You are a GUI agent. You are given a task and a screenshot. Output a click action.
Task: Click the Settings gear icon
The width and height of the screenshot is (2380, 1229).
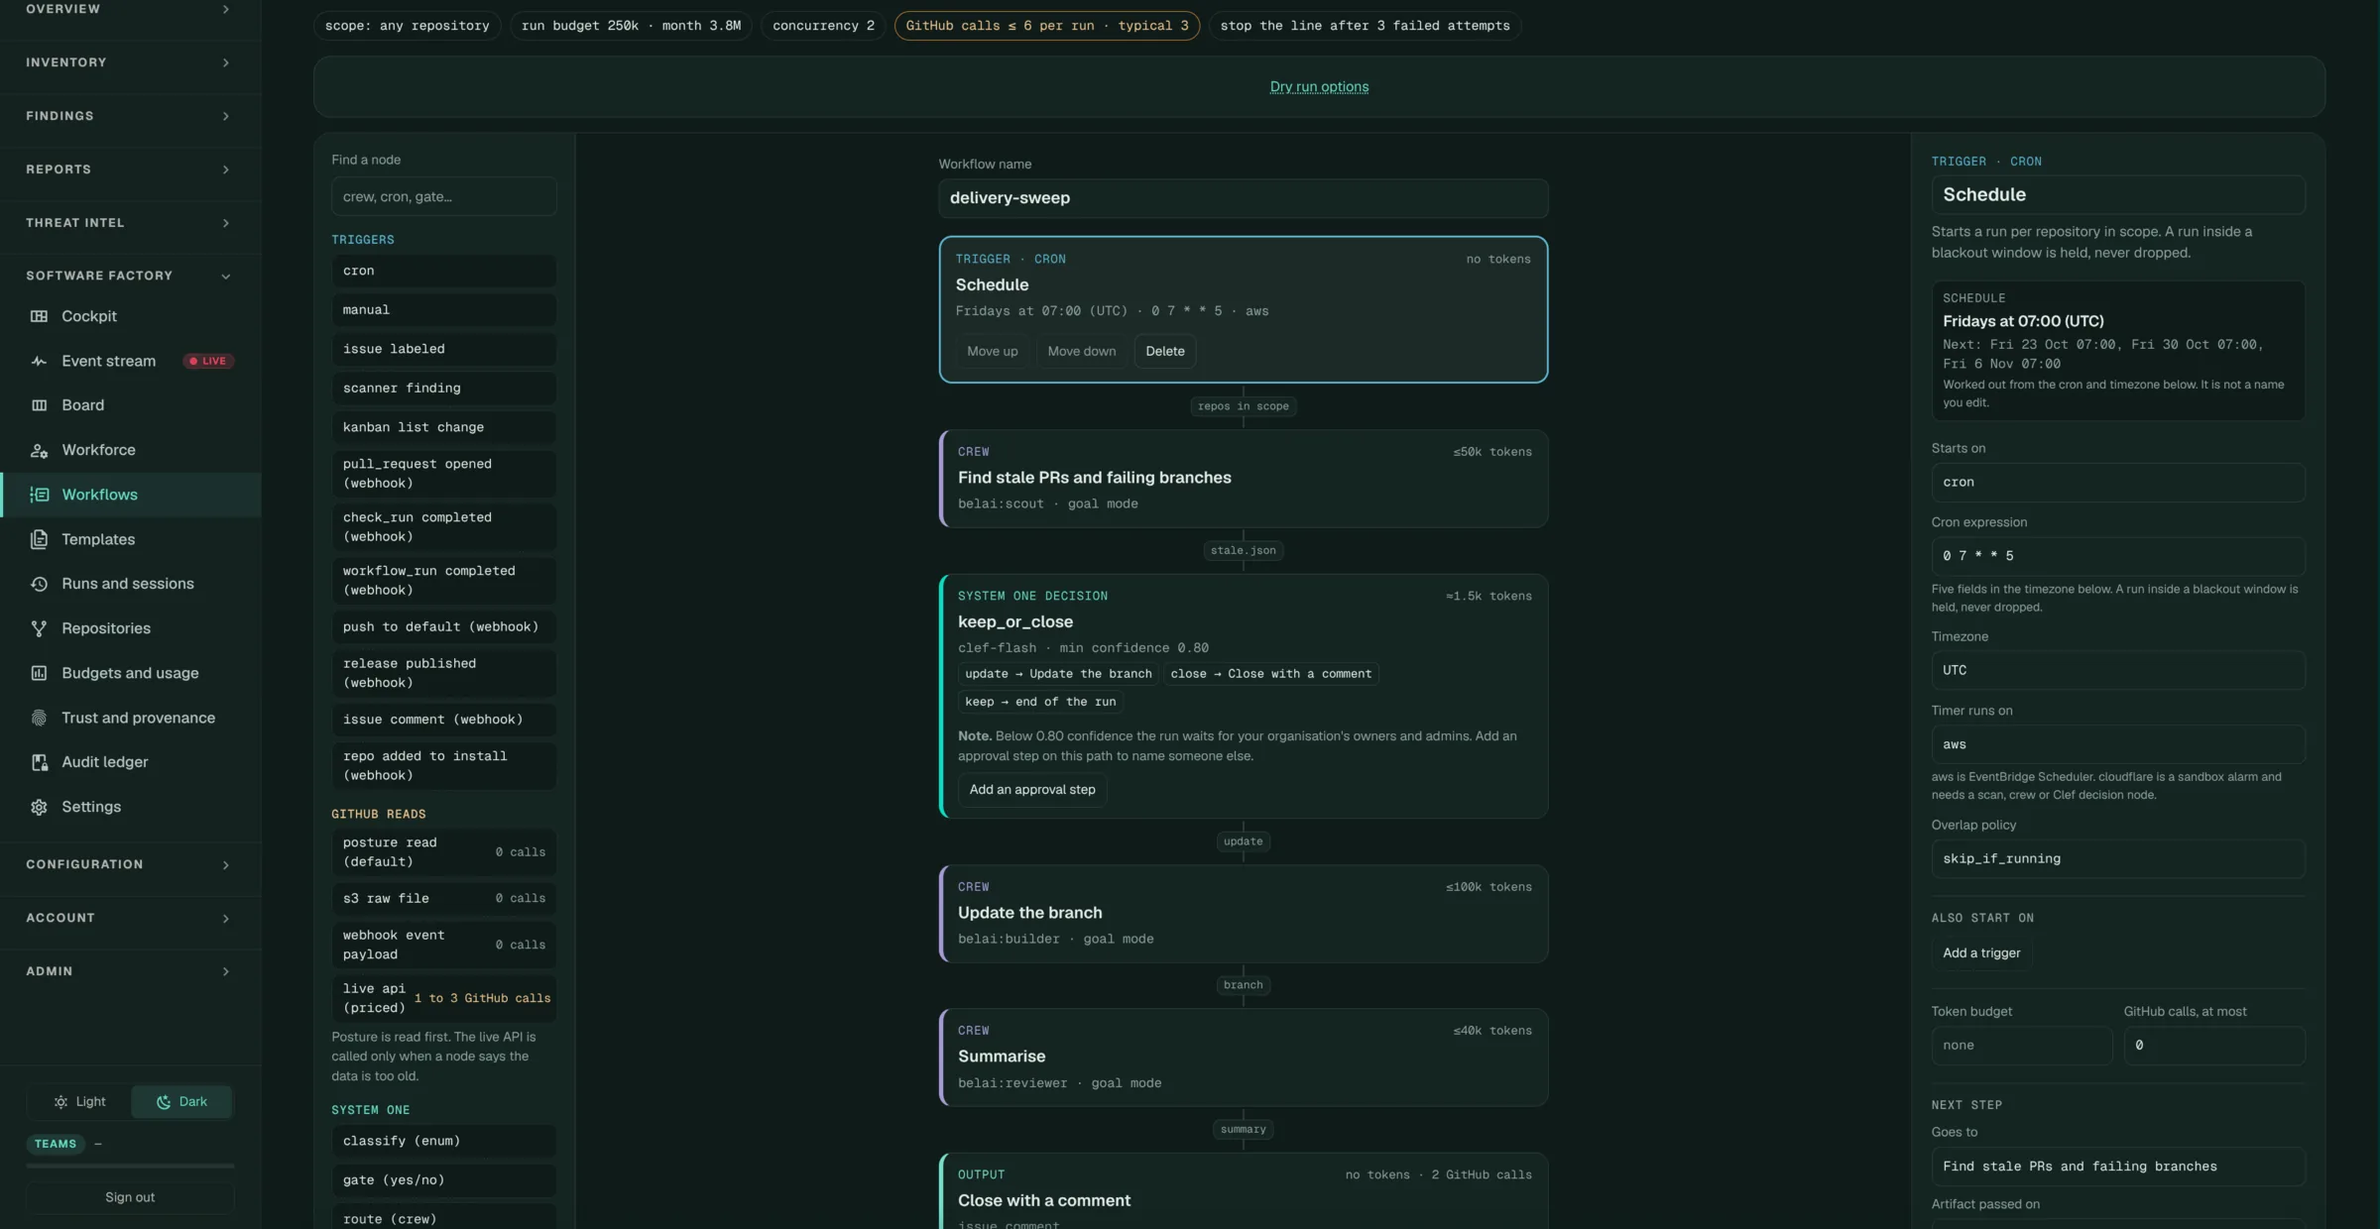click(39, 807)
